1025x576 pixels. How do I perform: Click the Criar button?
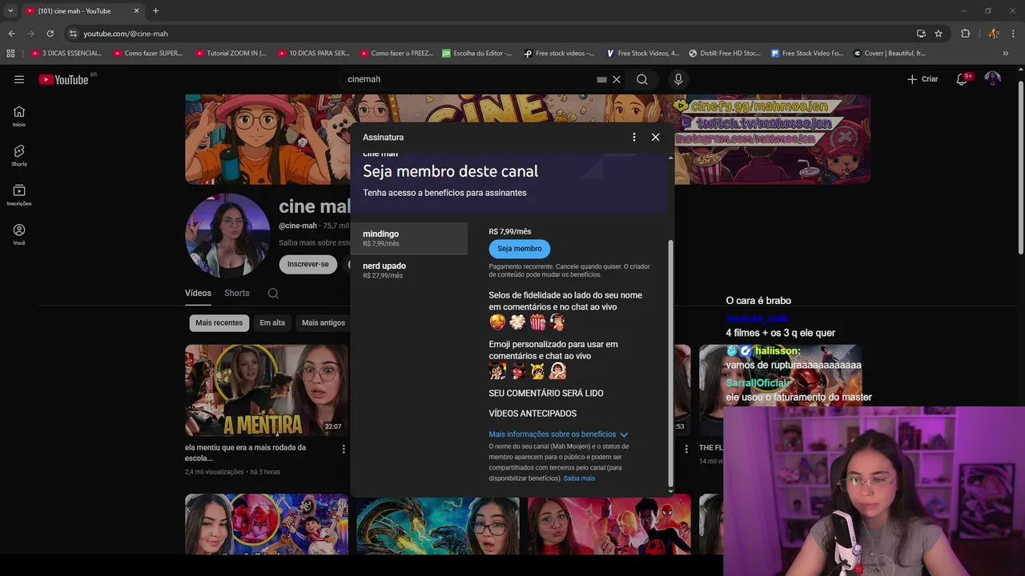tap(922, 79)
